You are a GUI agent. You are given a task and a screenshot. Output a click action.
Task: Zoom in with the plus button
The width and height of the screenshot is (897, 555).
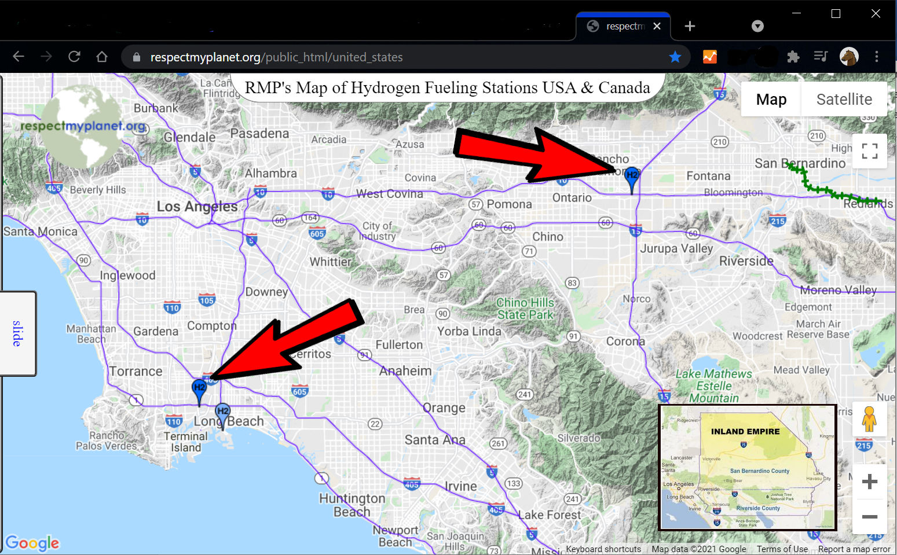coord(869,482)
